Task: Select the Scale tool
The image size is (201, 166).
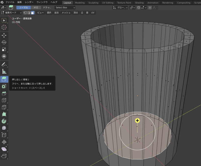Action: click(x=4, y=49)
